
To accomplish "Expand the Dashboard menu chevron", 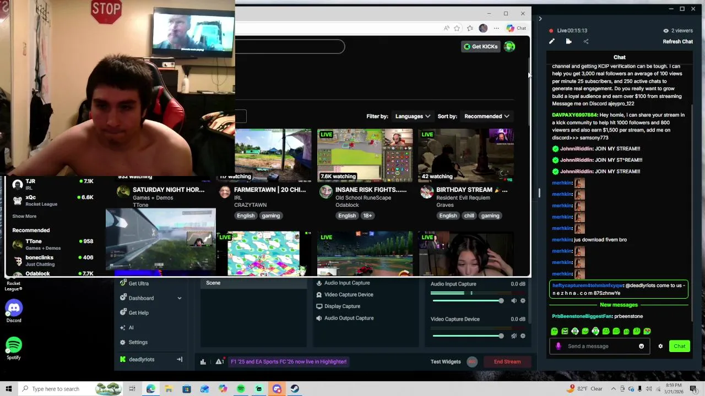I will pos(179,298).
